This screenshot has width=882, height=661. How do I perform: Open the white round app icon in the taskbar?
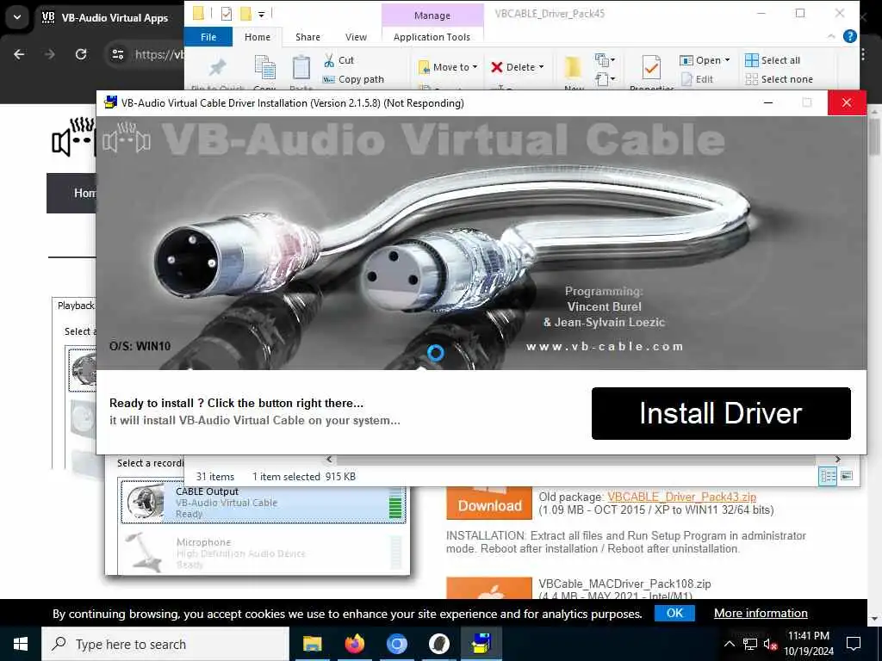pyautogui.click(x=438, y=644)
